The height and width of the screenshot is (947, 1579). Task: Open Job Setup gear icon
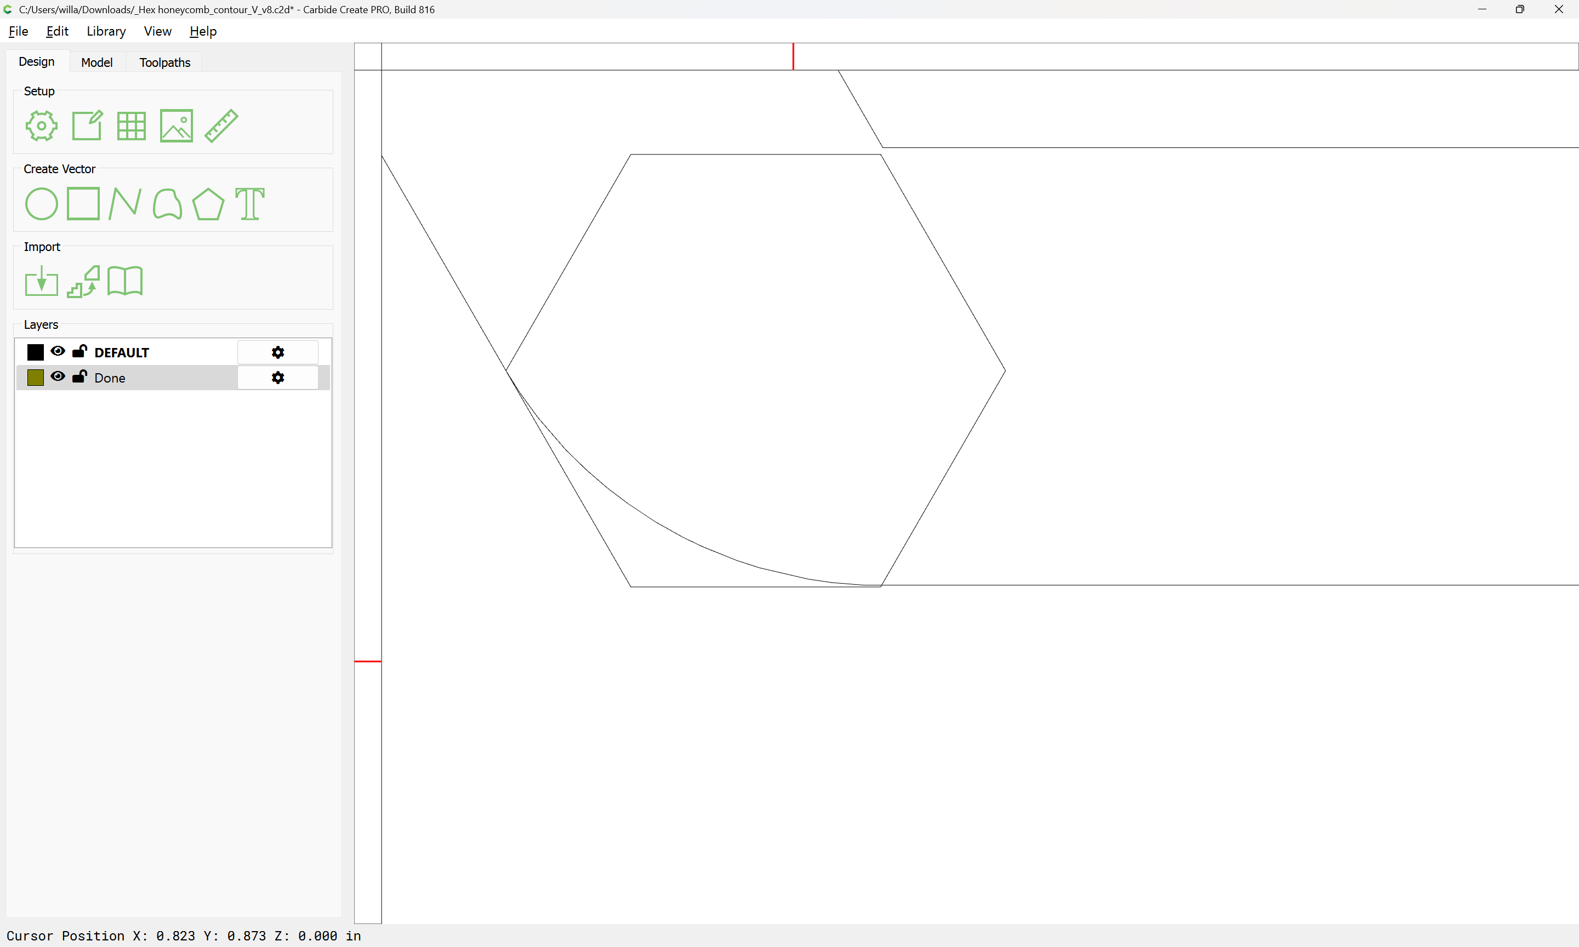[42, 125]
